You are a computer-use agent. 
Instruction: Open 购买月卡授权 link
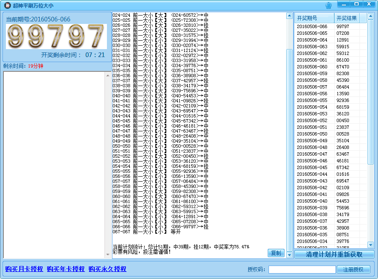(x=24, y=269)
